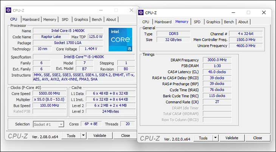Go to Bench tab in the right CPU-Z window

(x=229, y=22)
